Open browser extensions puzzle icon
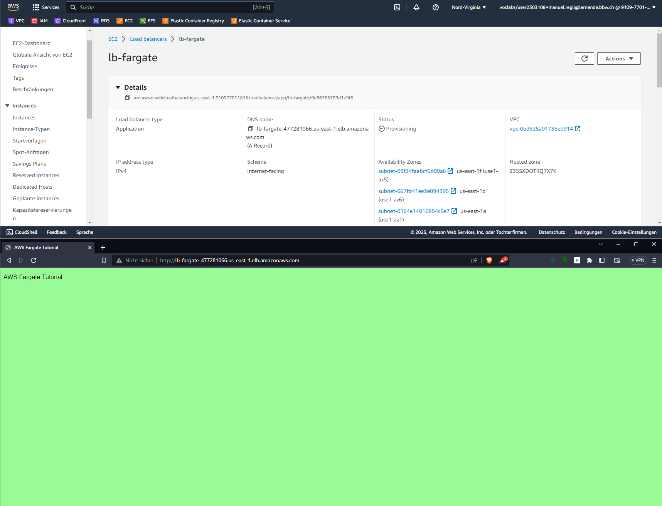Image resolution: width=662 pixels, height=506 pixels. coord(590,261)
